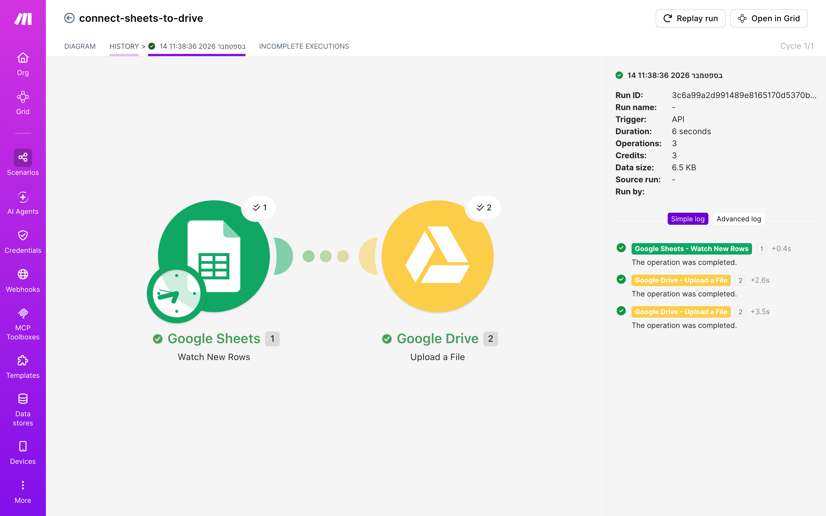Click the green check beside the Google Sheets label
Image resolution: width=826 pixels, height=516 pixels.
[x=158, y=339]
